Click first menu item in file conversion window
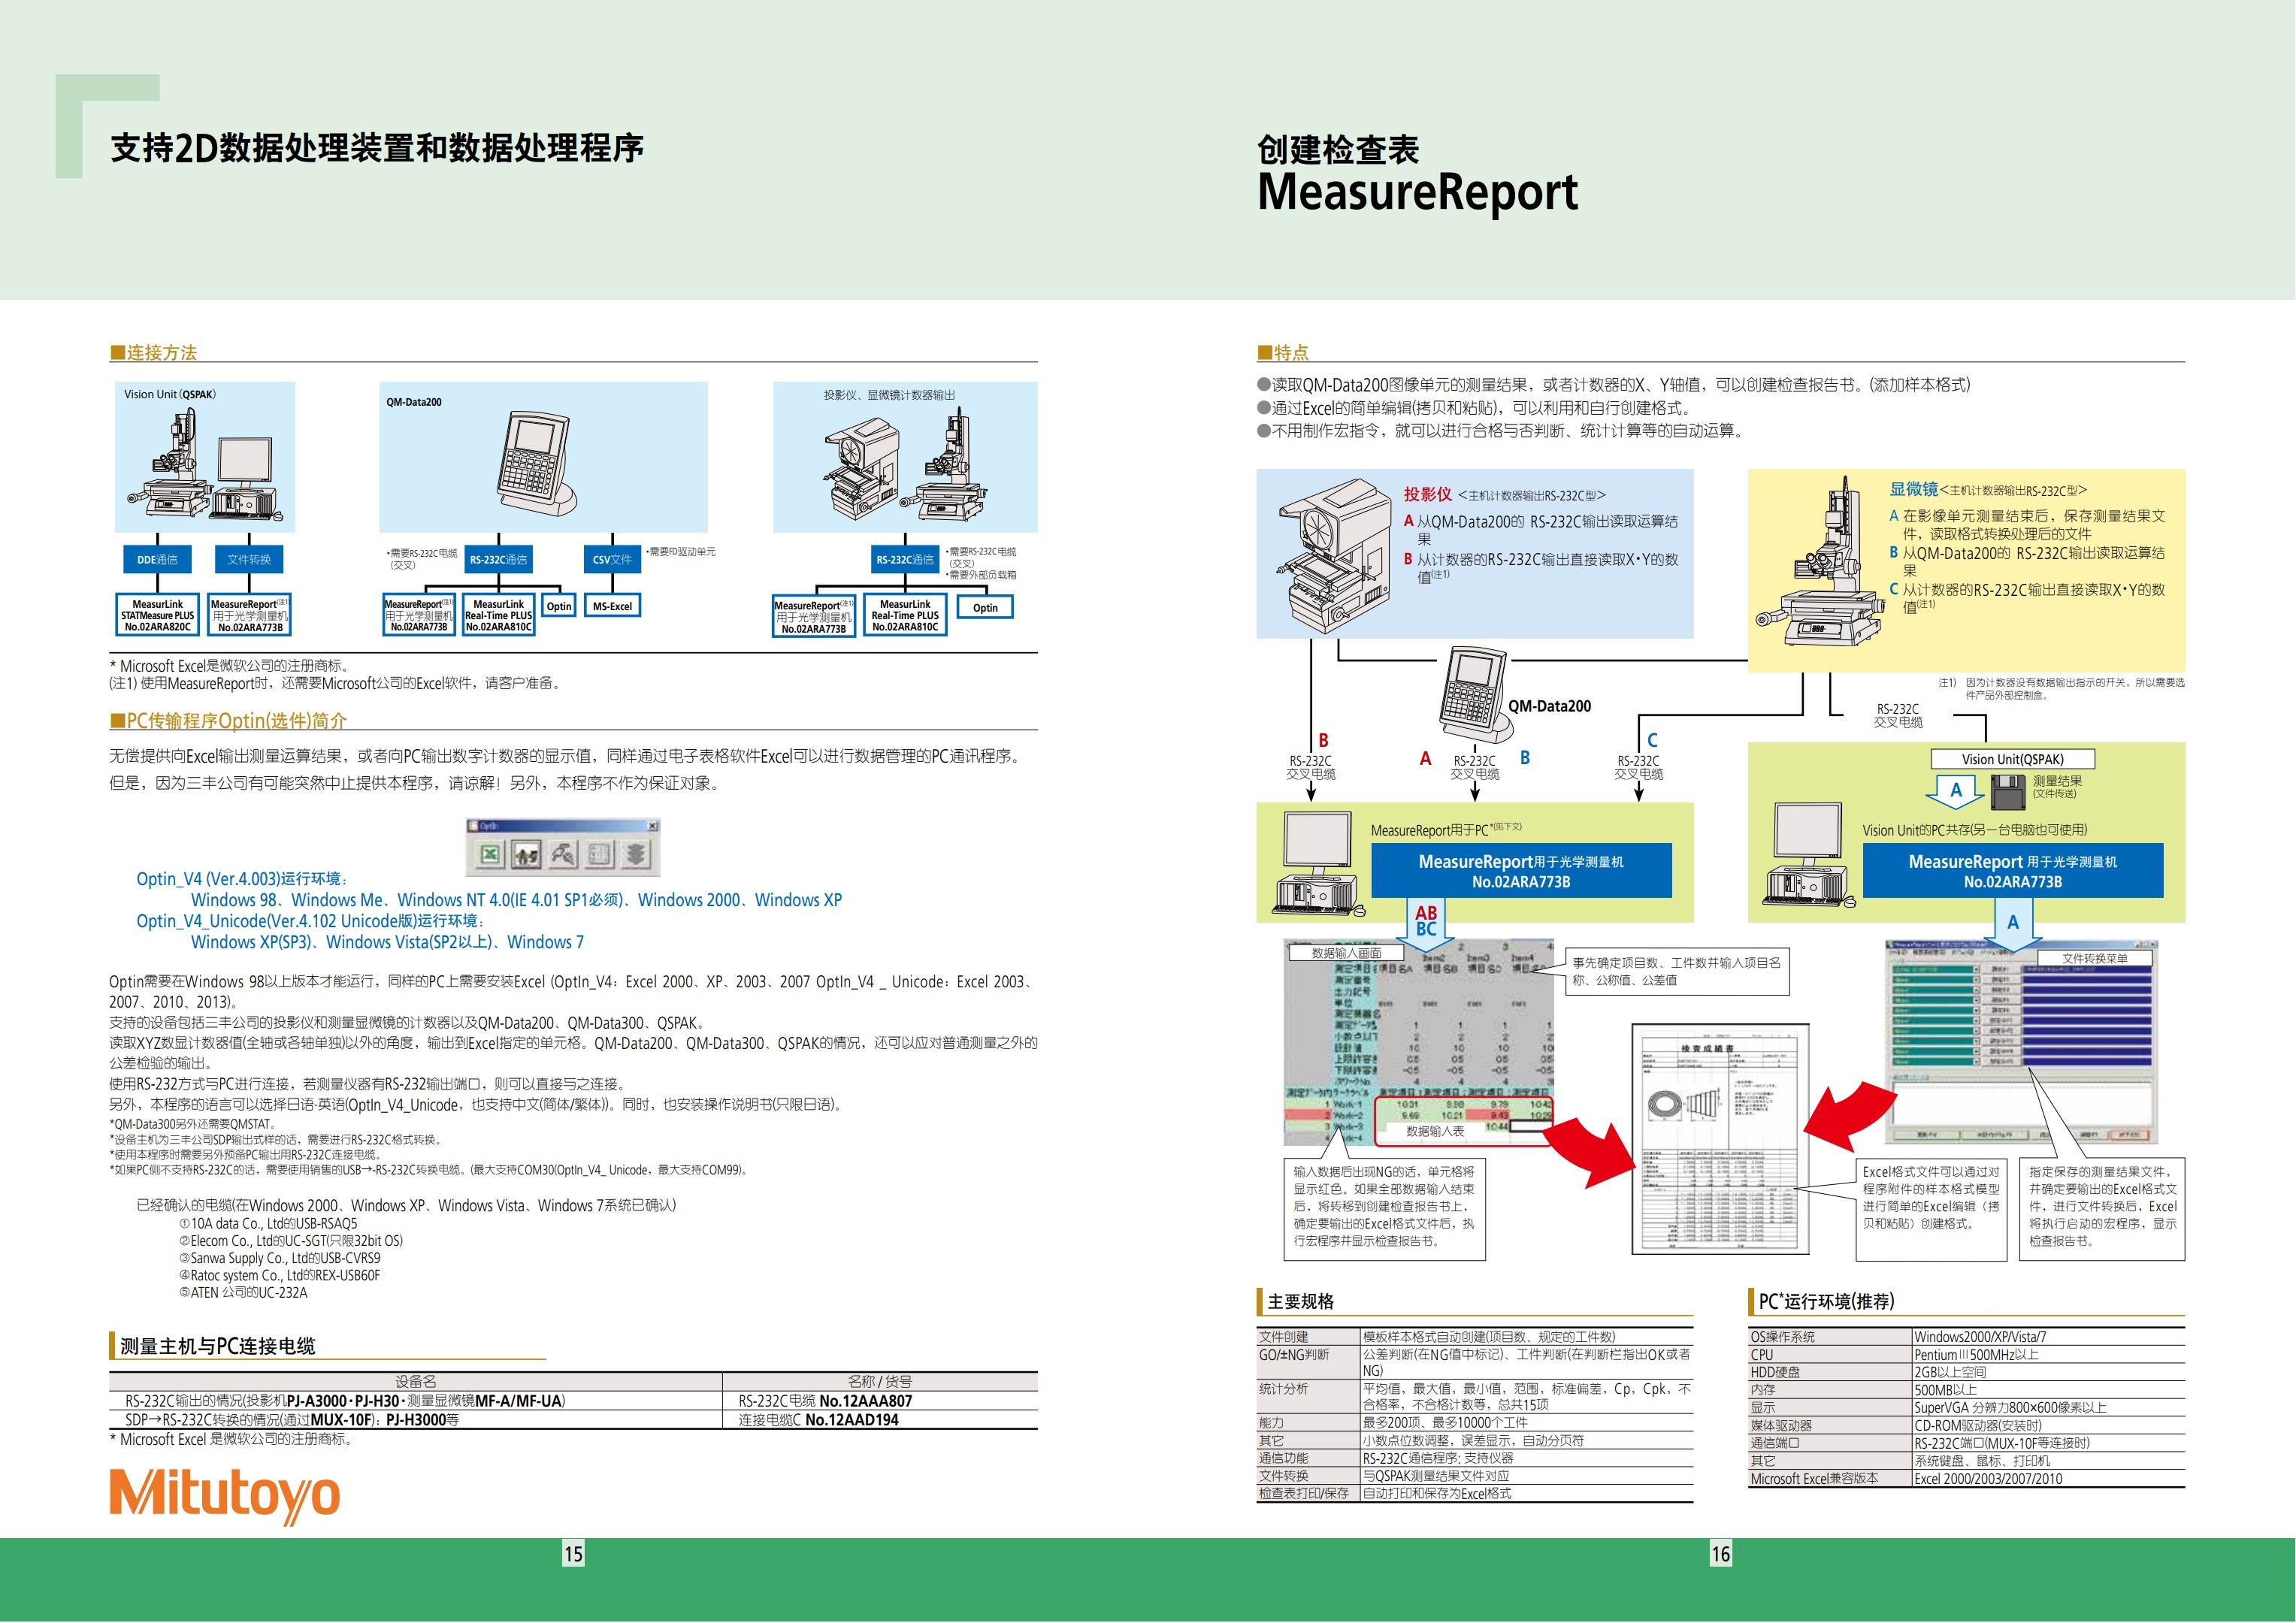The height and width of the screenshot is (1623, 2296). 1899,953
